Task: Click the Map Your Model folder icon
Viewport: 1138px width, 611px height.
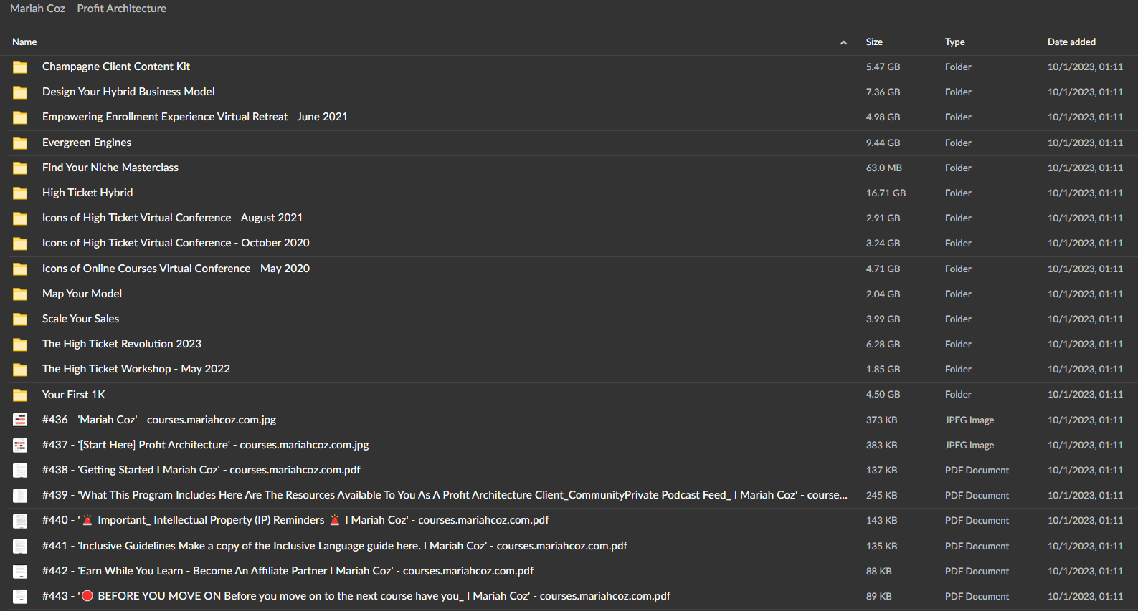Action: [x=20, y=294]
